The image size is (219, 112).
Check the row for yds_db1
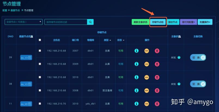pos(40,104)
